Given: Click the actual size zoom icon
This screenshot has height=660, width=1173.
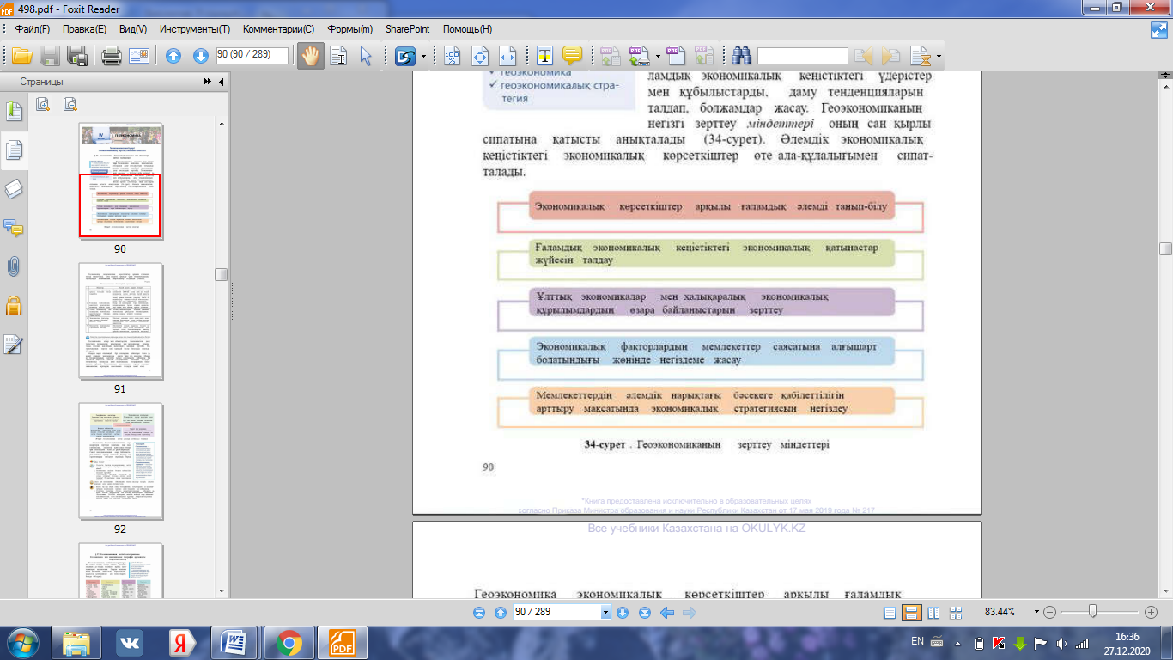Looking at the screenshot, I should (452, 56).
